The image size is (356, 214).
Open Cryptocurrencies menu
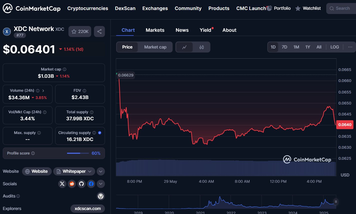(88, 8)
